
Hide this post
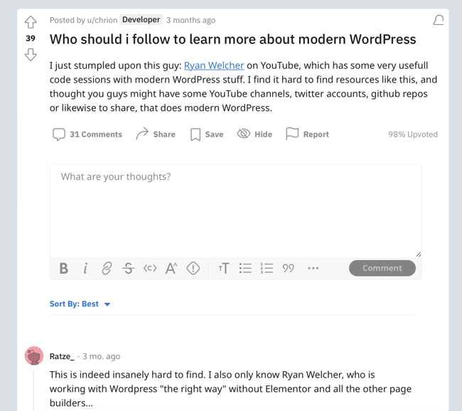pos(254,134)
